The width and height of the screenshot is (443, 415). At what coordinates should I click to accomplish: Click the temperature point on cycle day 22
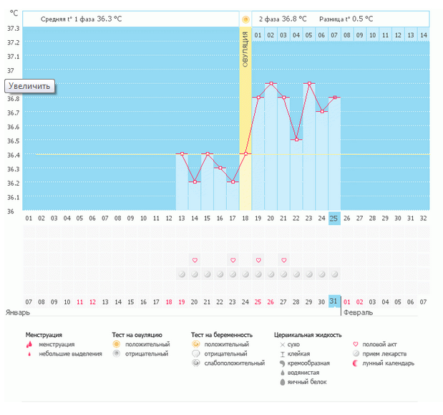(x=297, y=140)
